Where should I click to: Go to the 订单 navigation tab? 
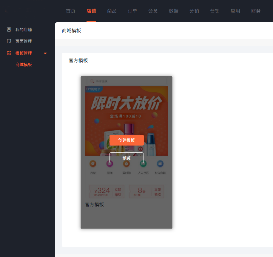(132, 11)
